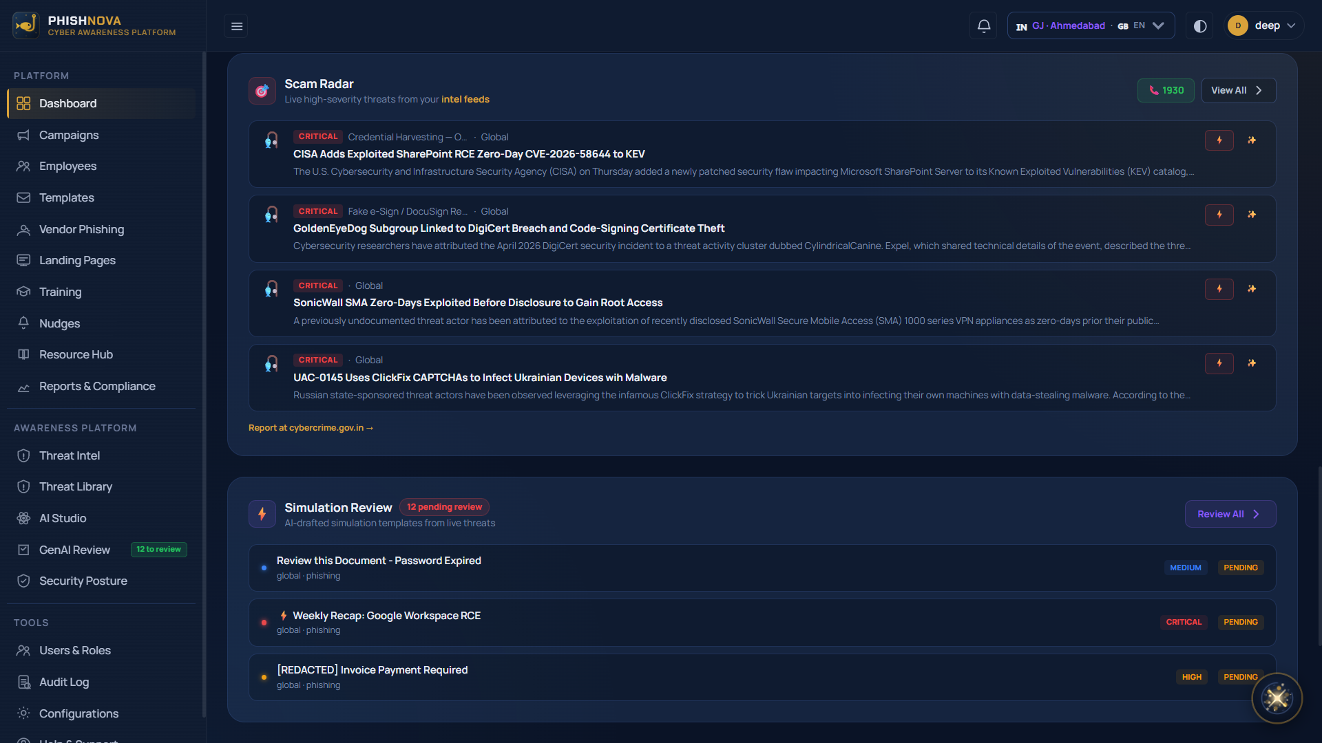The width and height of the screenshot is (1322, 743).
Task: Click lightning icon on UAC-0145 ClickFix row
Action: click(x=1219, y=363)
